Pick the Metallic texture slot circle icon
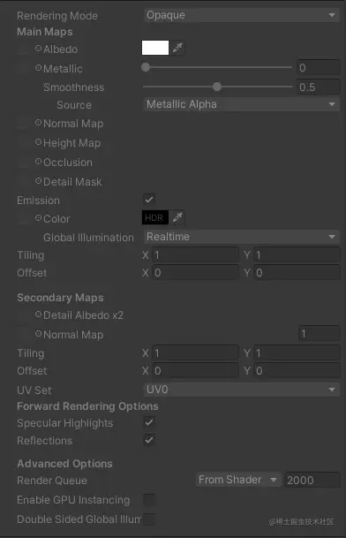 [x=39, y=68]
